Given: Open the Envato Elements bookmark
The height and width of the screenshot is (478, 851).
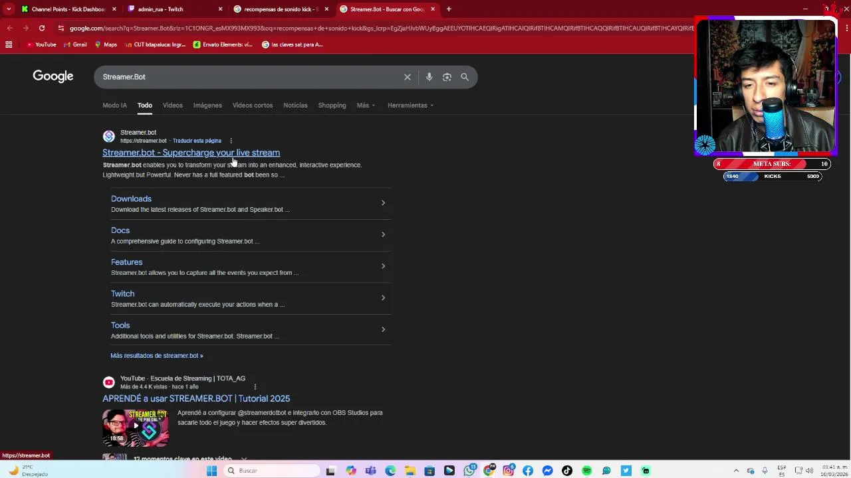Looking at the screenshot, I should [223, 44].
